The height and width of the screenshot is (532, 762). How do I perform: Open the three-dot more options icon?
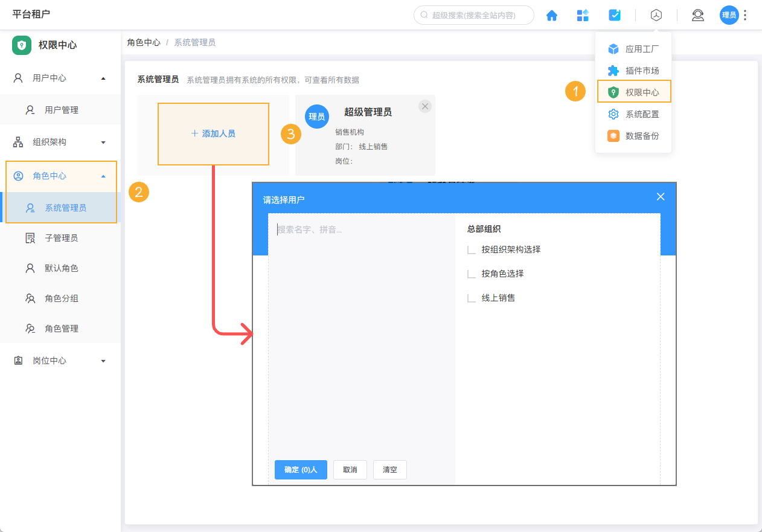point(745,15)
